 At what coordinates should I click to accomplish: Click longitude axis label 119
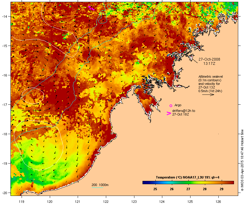[x=22, y=202]
